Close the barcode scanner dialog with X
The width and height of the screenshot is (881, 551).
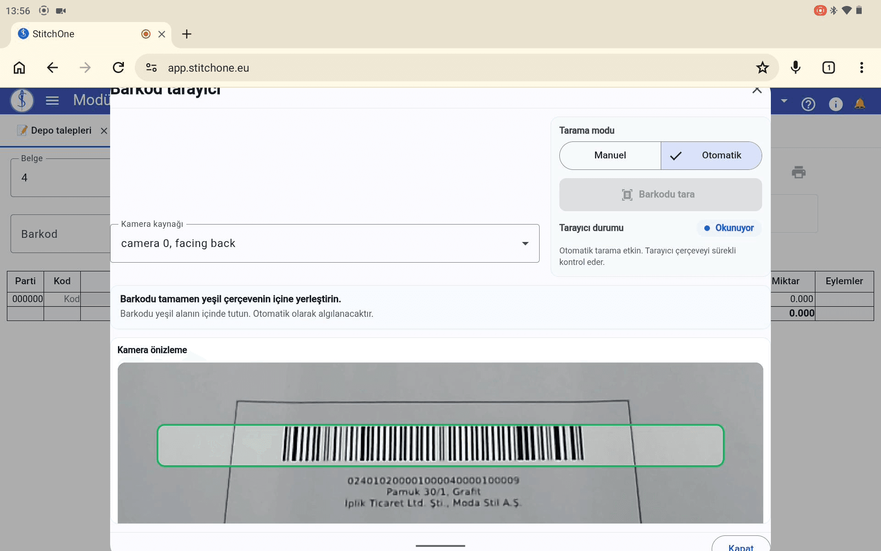coord(757,90)
